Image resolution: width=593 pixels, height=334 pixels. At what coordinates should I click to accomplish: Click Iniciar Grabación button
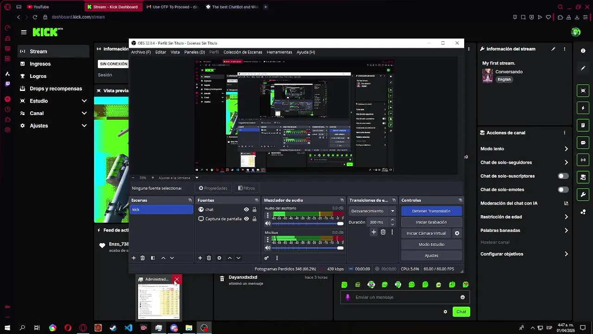point(431,222)
